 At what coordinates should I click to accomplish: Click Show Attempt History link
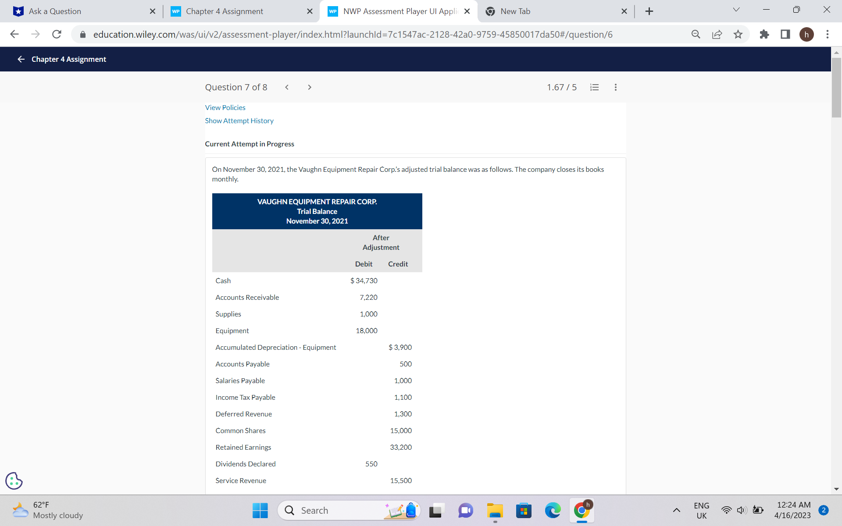(x=239, y=121)
